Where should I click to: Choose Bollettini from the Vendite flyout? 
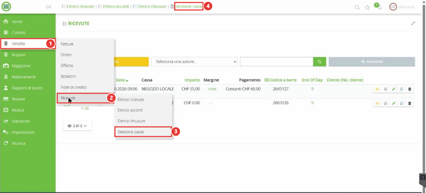pyautogui.click(x=86, y=76)
